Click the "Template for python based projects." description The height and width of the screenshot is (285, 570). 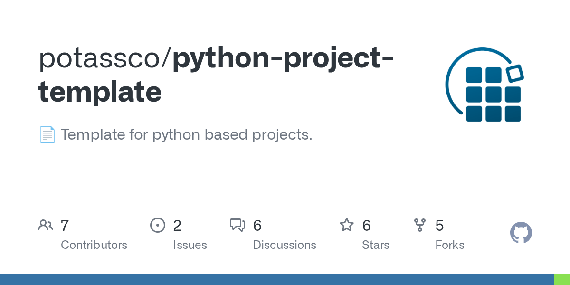tap(186, 135)
